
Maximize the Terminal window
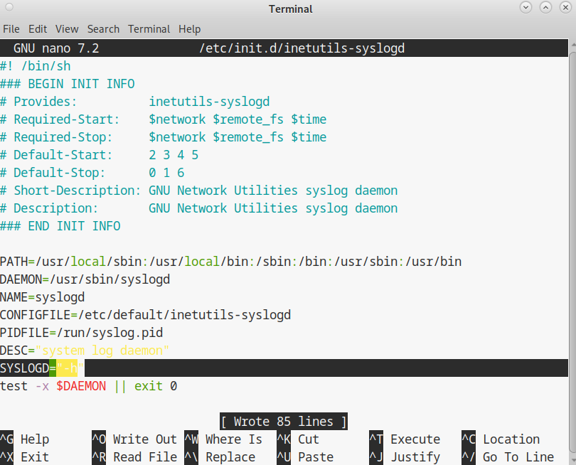coord(545,8)
